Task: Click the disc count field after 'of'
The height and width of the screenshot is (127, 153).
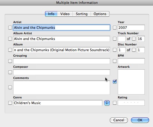Action: (x=141, y=50)
